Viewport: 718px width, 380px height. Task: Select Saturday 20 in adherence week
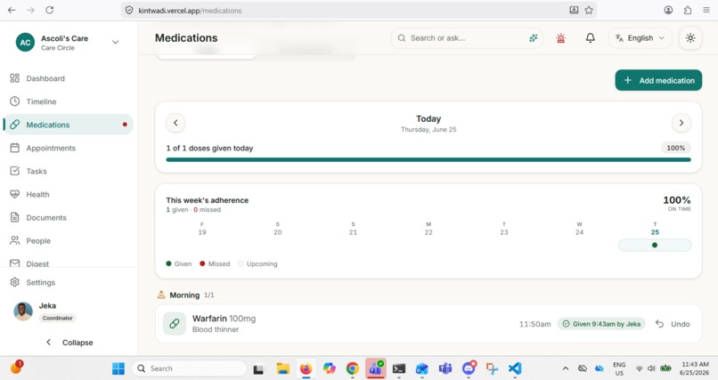[278, 229]
